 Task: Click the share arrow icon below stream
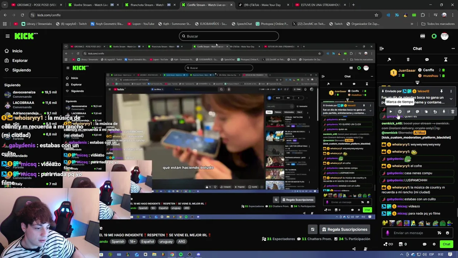tap(354, 249)
